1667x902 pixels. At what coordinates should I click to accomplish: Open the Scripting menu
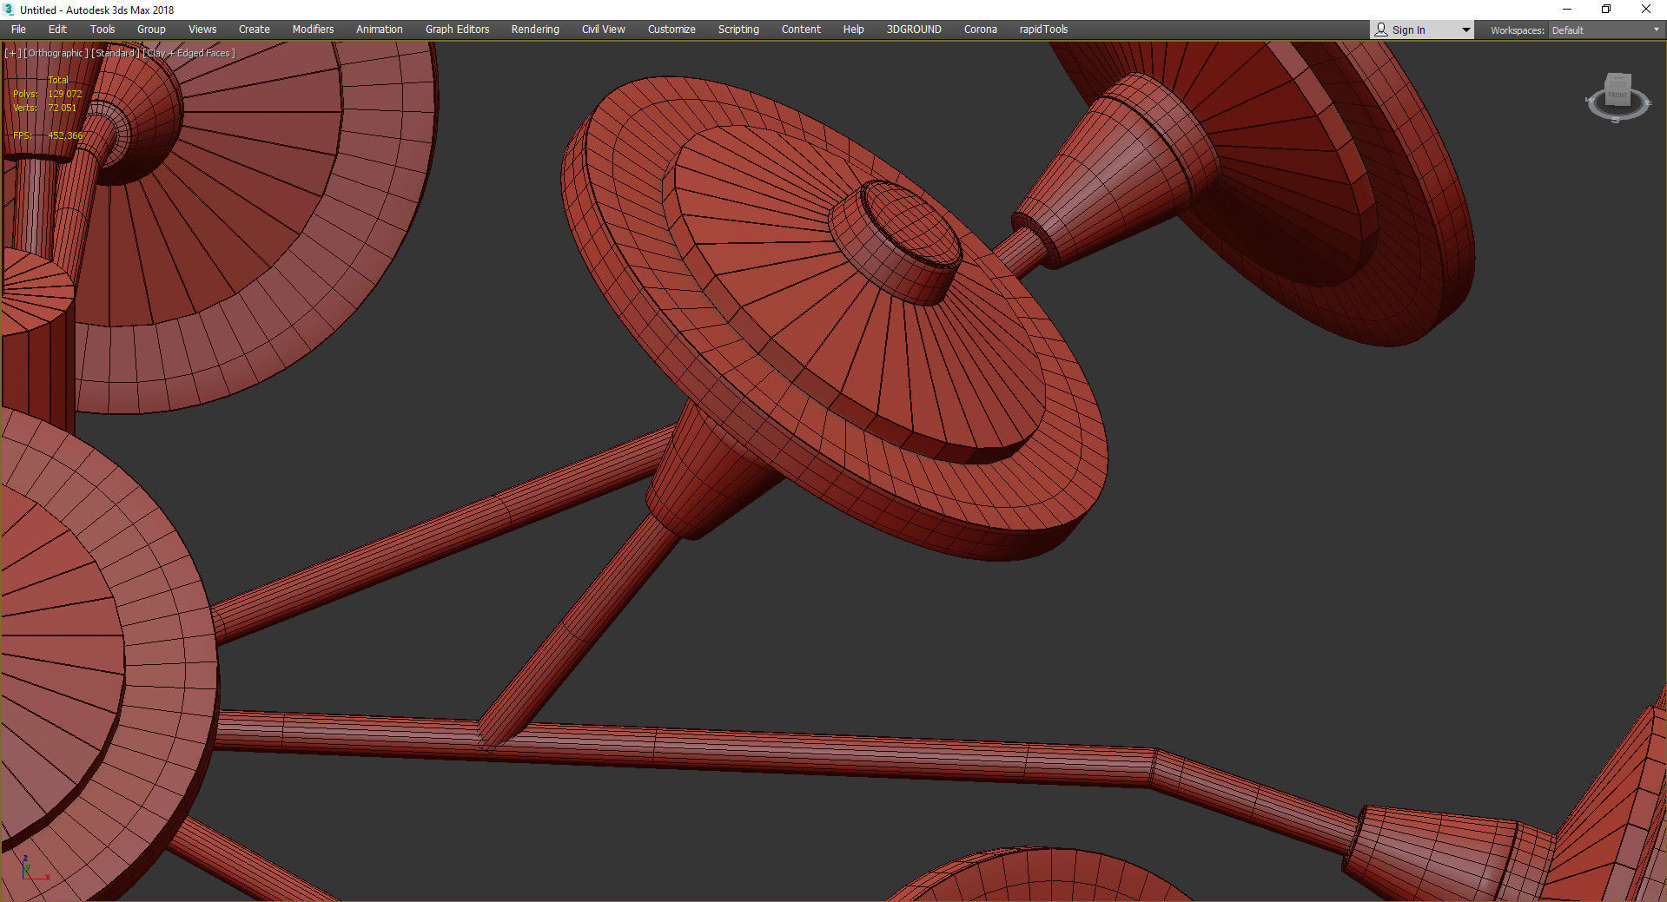[x=738, y=30]
